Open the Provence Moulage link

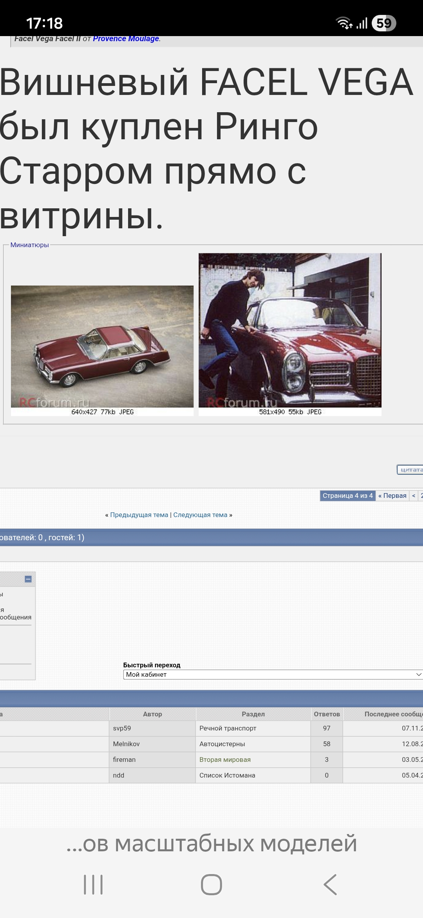click(126, 38)
